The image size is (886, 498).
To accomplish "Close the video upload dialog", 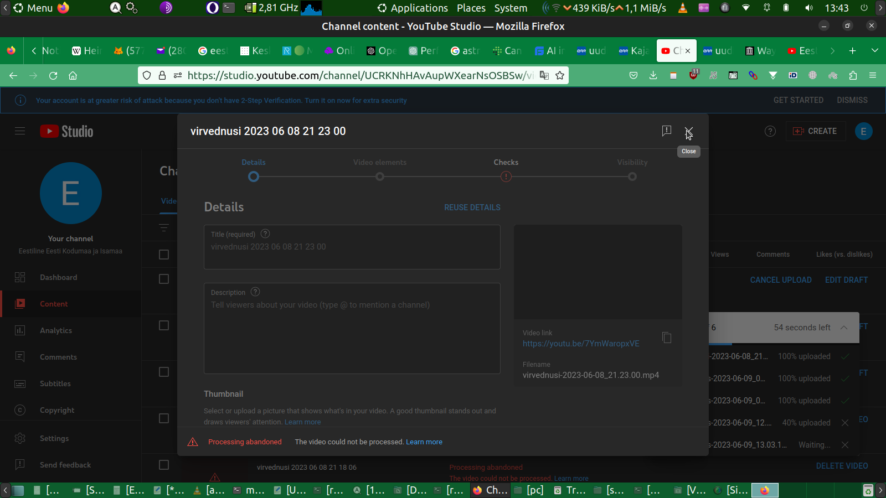I will (x=688, y=131).
